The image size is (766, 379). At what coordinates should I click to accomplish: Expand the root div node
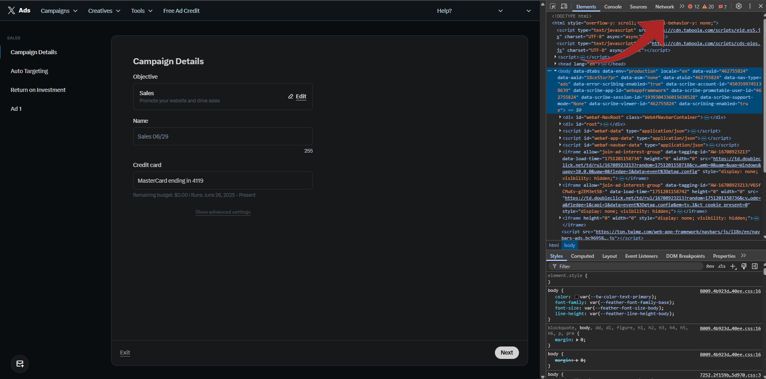[560, 124]
